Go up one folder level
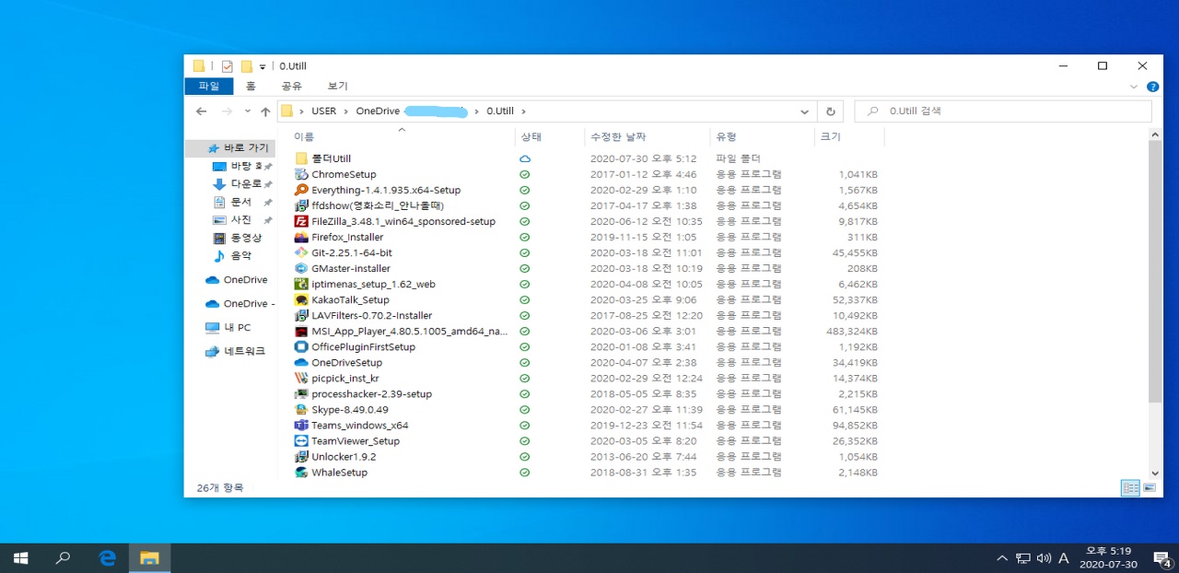 point(265,111)
